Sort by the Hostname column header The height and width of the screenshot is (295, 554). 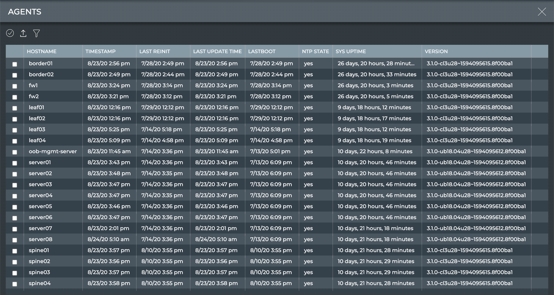pos(42,51)
